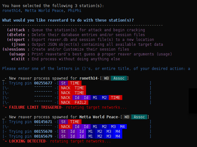Screen dimensions: 197x147
Task: Click the (a)ttack menu option
Action: 16,30
